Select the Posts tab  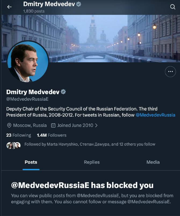point(31,162)
